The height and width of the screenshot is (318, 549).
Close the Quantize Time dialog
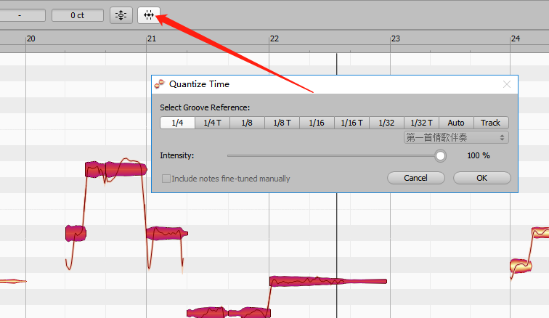(507, 84)
